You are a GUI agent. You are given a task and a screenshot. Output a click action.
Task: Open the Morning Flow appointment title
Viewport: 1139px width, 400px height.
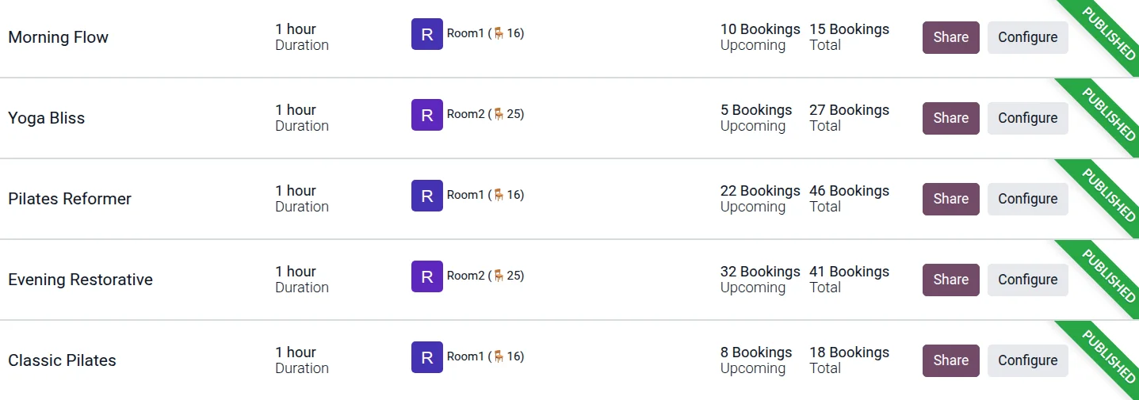point(58,37)
